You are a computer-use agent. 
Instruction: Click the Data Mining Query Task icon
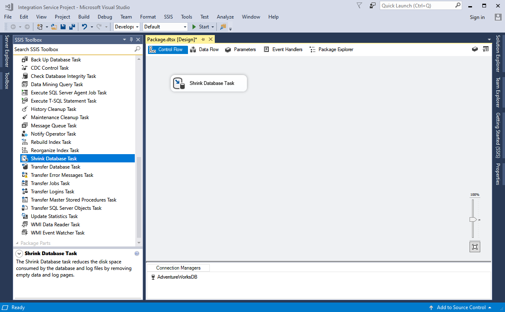pyautogui.click(x=25, y=84)
